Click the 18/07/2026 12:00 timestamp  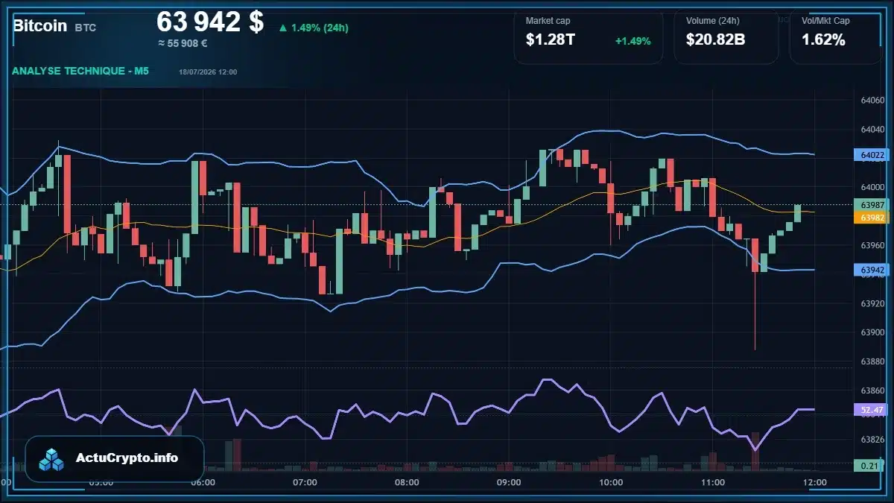208,72
